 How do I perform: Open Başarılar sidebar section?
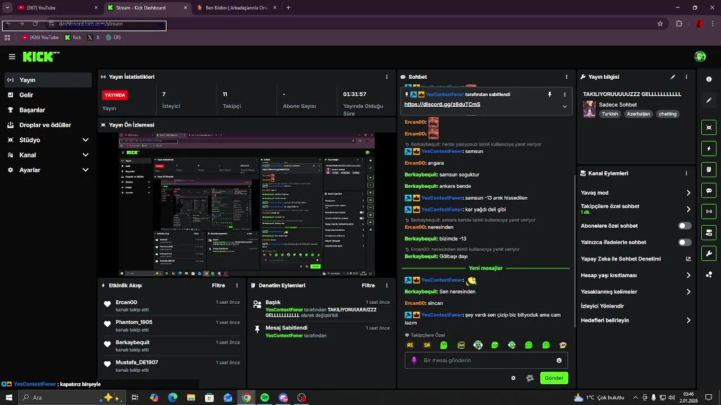coord(48,110)
